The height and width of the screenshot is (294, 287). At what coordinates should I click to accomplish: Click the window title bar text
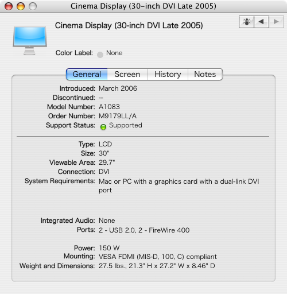tap(143, 6)
